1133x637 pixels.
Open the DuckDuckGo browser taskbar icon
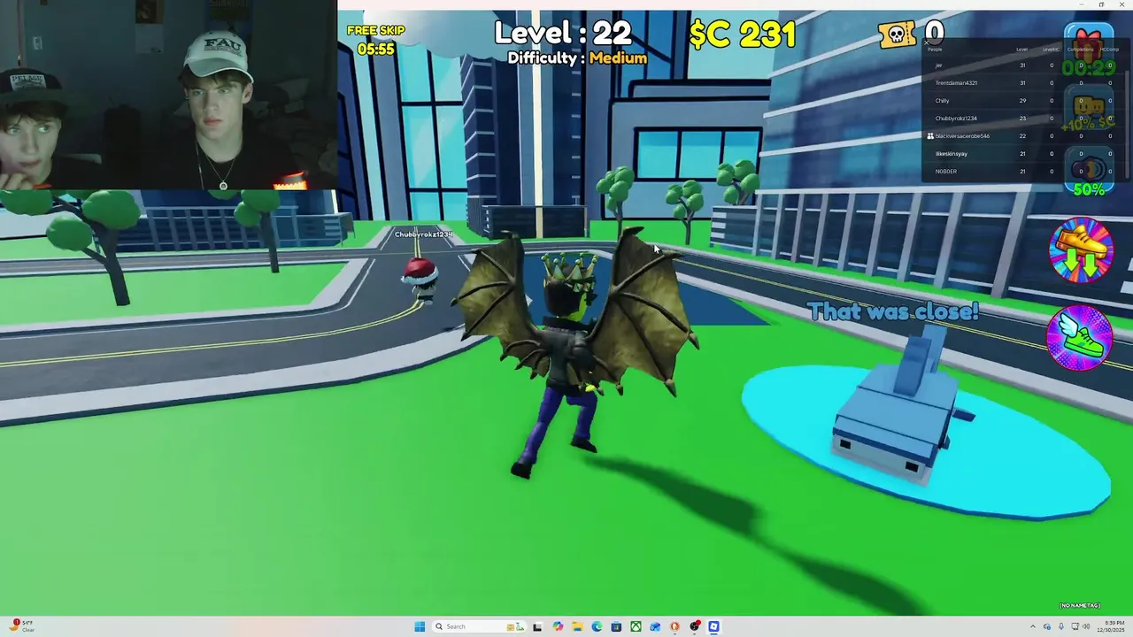(674, 626)
